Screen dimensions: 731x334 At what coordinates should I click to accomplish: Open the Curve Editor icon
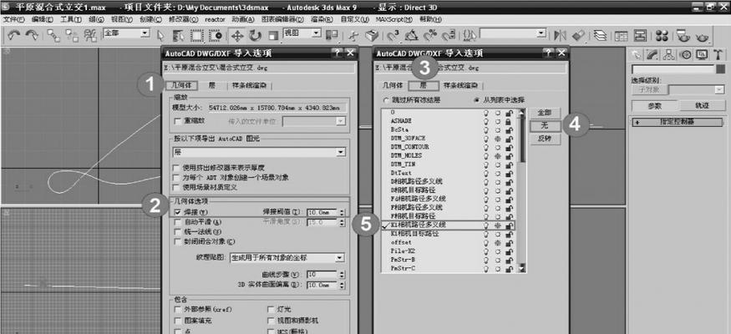621,36
